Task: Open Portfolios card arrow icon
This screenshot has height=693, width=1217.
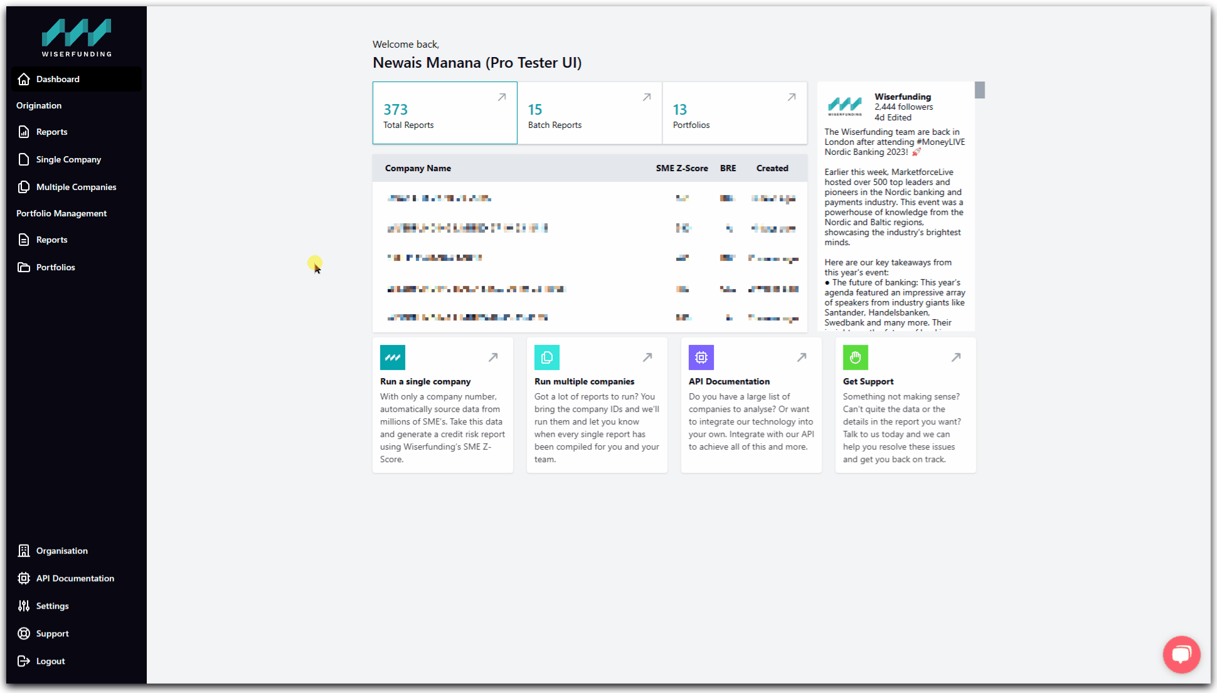Action: click(x=792, y=97)
